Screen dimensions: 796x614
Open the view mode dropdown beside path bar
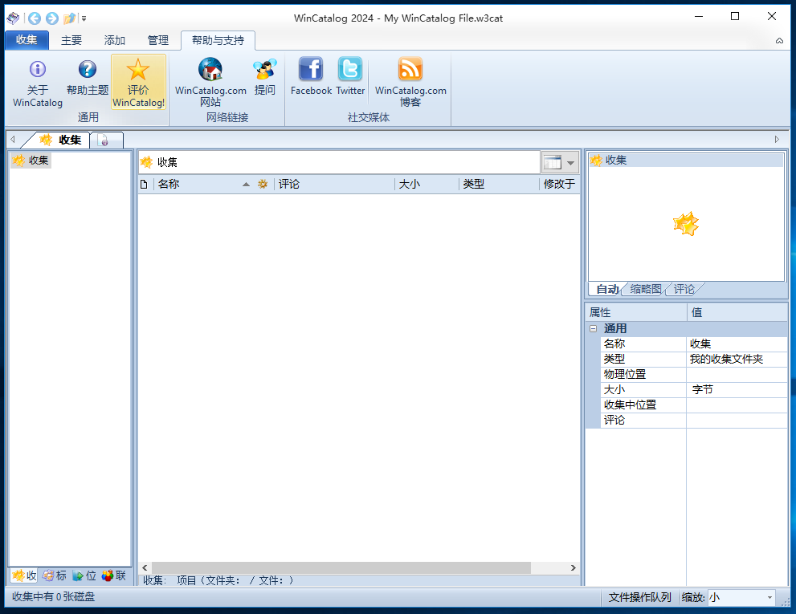point(570,162)
